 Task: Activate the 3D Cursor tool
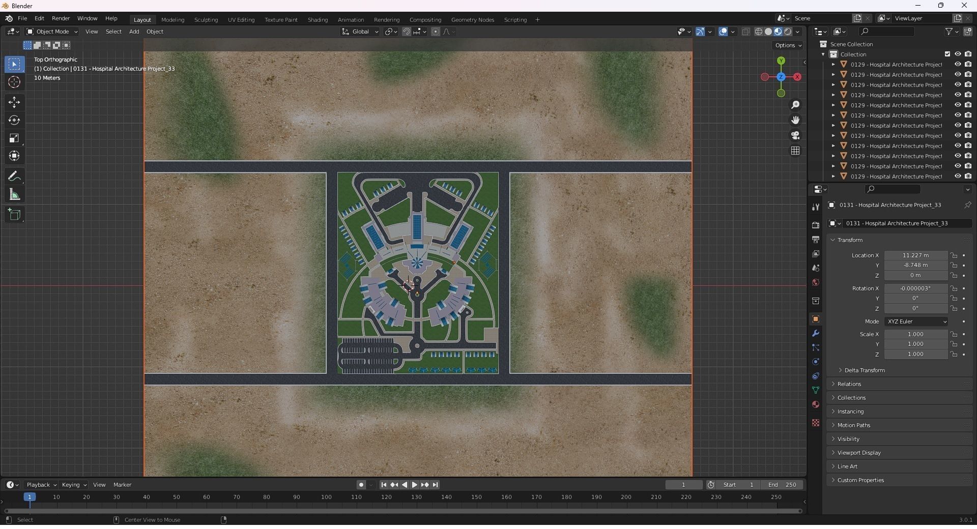click(x=14, y=82)
